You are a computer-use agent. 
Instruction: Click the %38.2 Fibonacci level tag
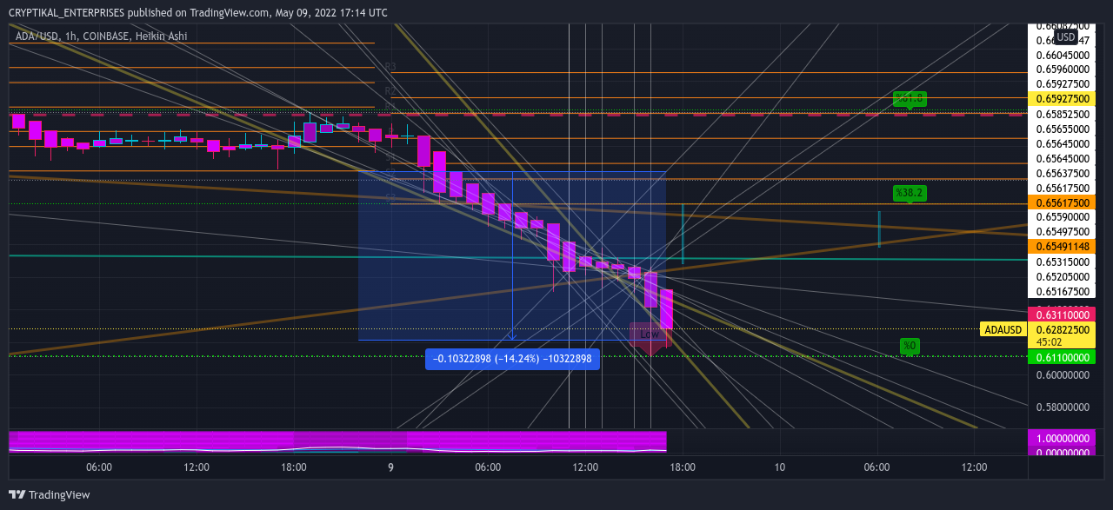(909, 193)
